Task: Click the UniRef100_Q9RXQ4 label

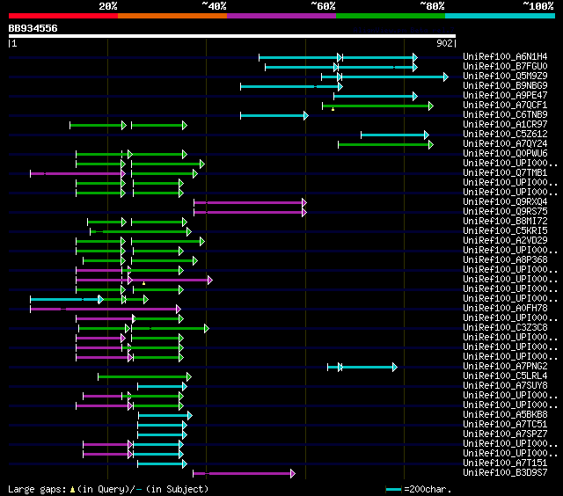Action: click(505, 201)
